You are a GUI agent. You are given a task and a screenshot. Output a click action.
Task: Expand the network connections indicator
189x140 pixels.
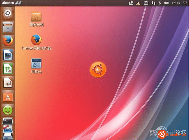coord(153,3)
